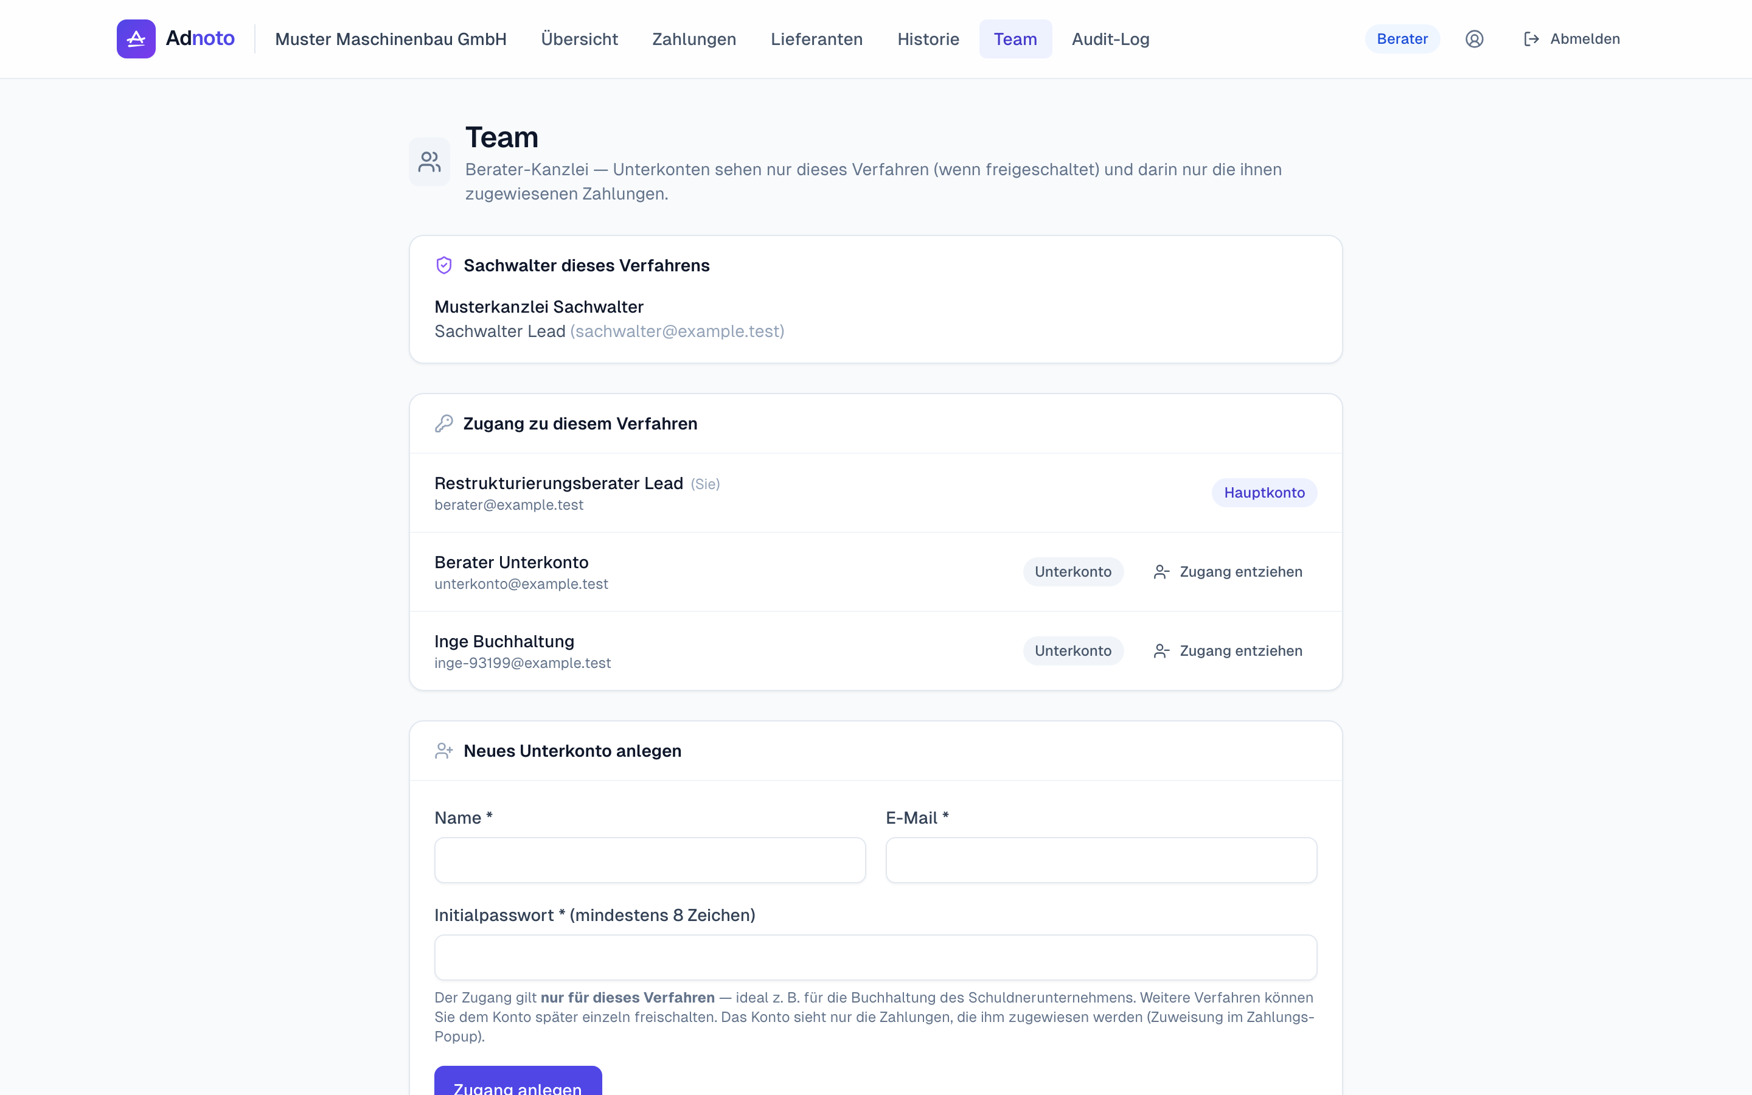The width and height of the screenshot is (1752, 1095).
Task: Click Unterkonto badge in Inge Buchhaltung row
Action: click(x=1073, y=651)
